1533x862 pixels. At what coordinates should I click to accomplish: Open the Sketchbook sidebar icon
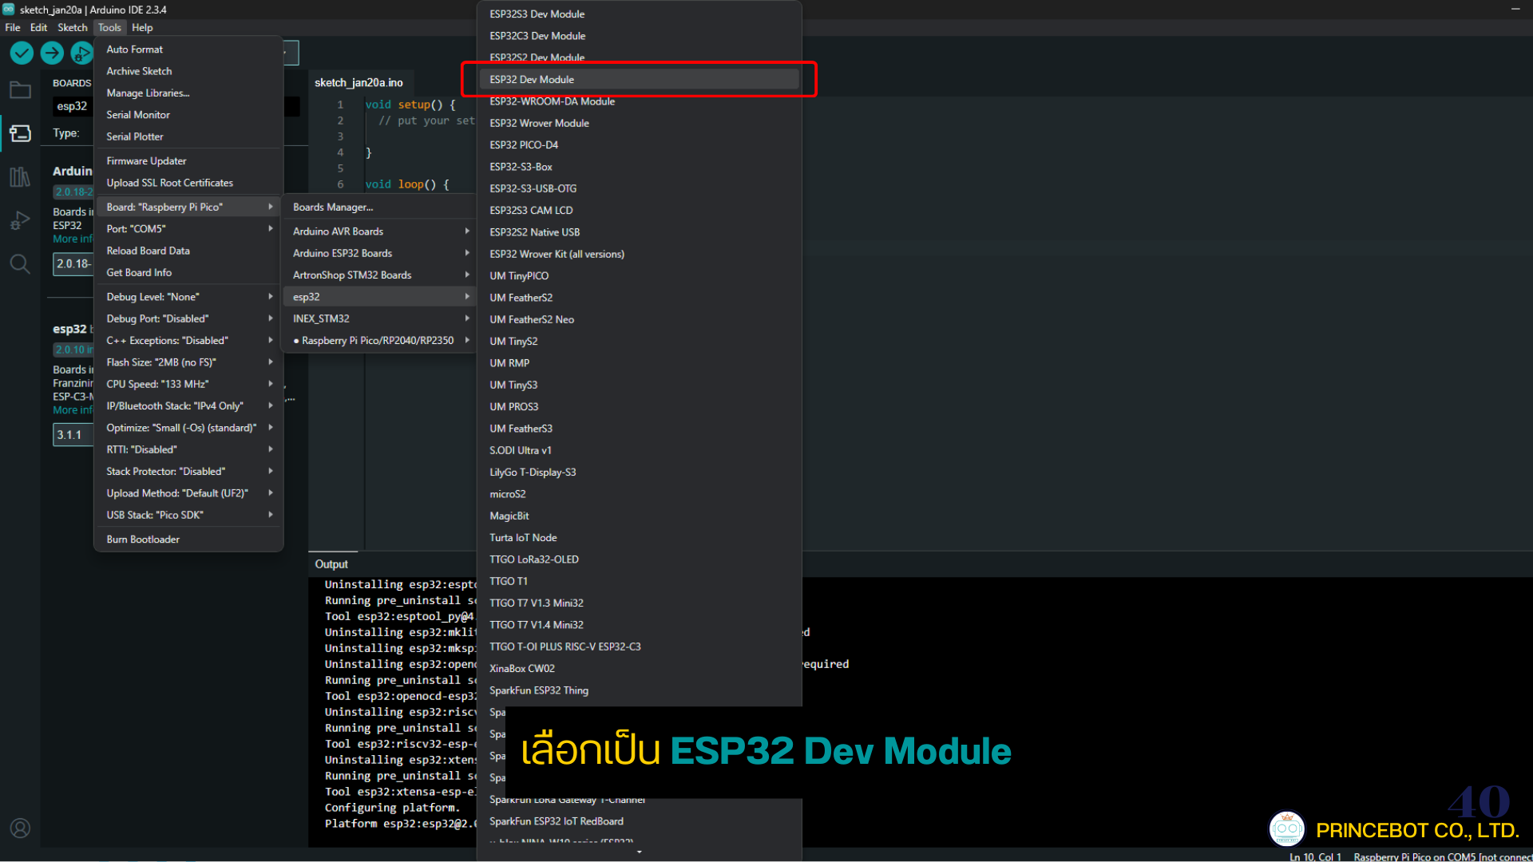tap(20, 89)
